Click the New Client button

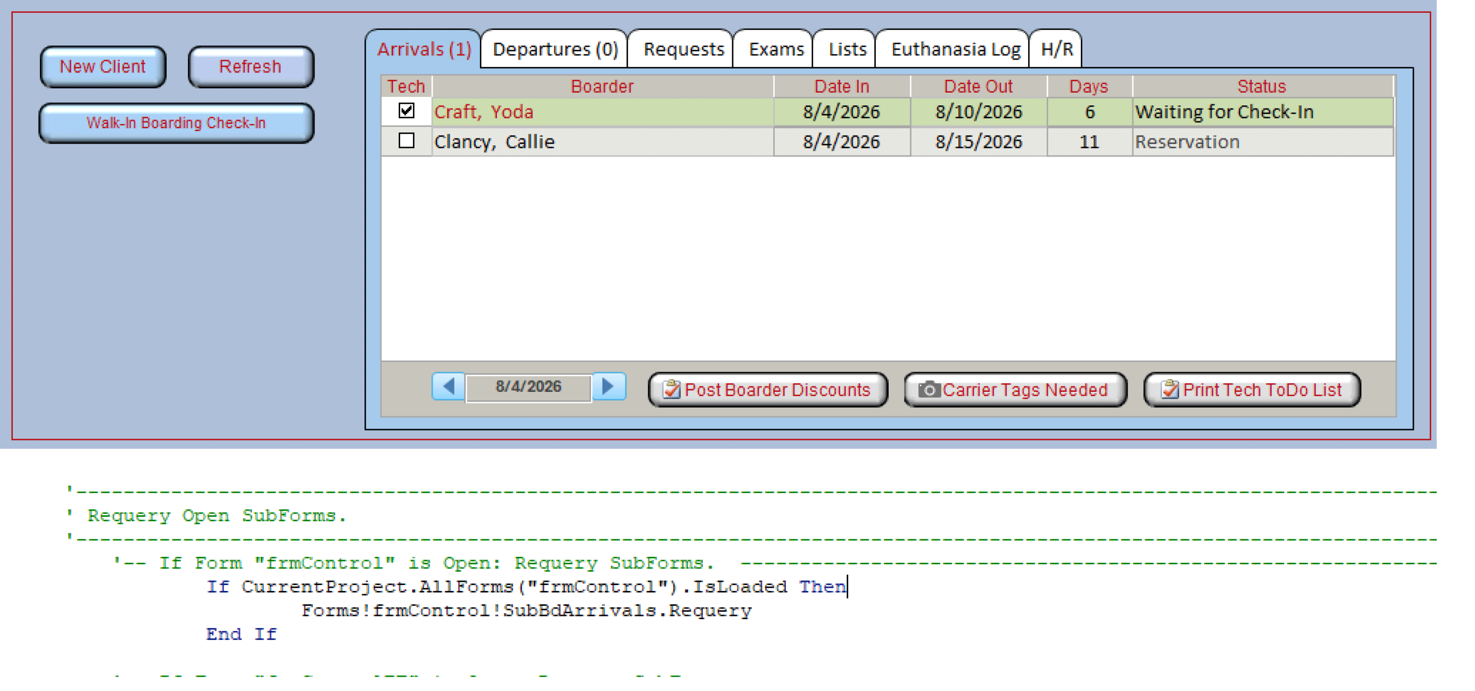pos(103,67)
